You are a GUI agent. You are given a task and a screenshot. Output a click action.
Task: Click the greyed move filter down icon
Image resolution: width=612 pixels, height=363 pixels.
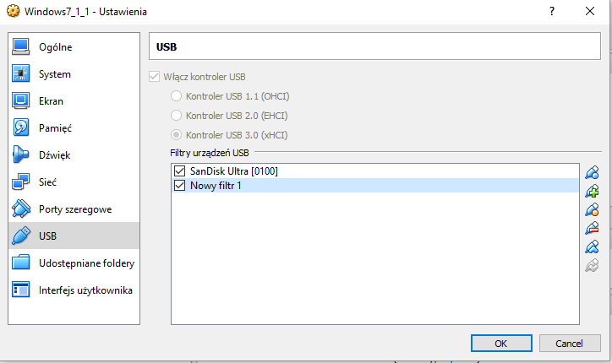pyautogui.click(x=592, y=266)
